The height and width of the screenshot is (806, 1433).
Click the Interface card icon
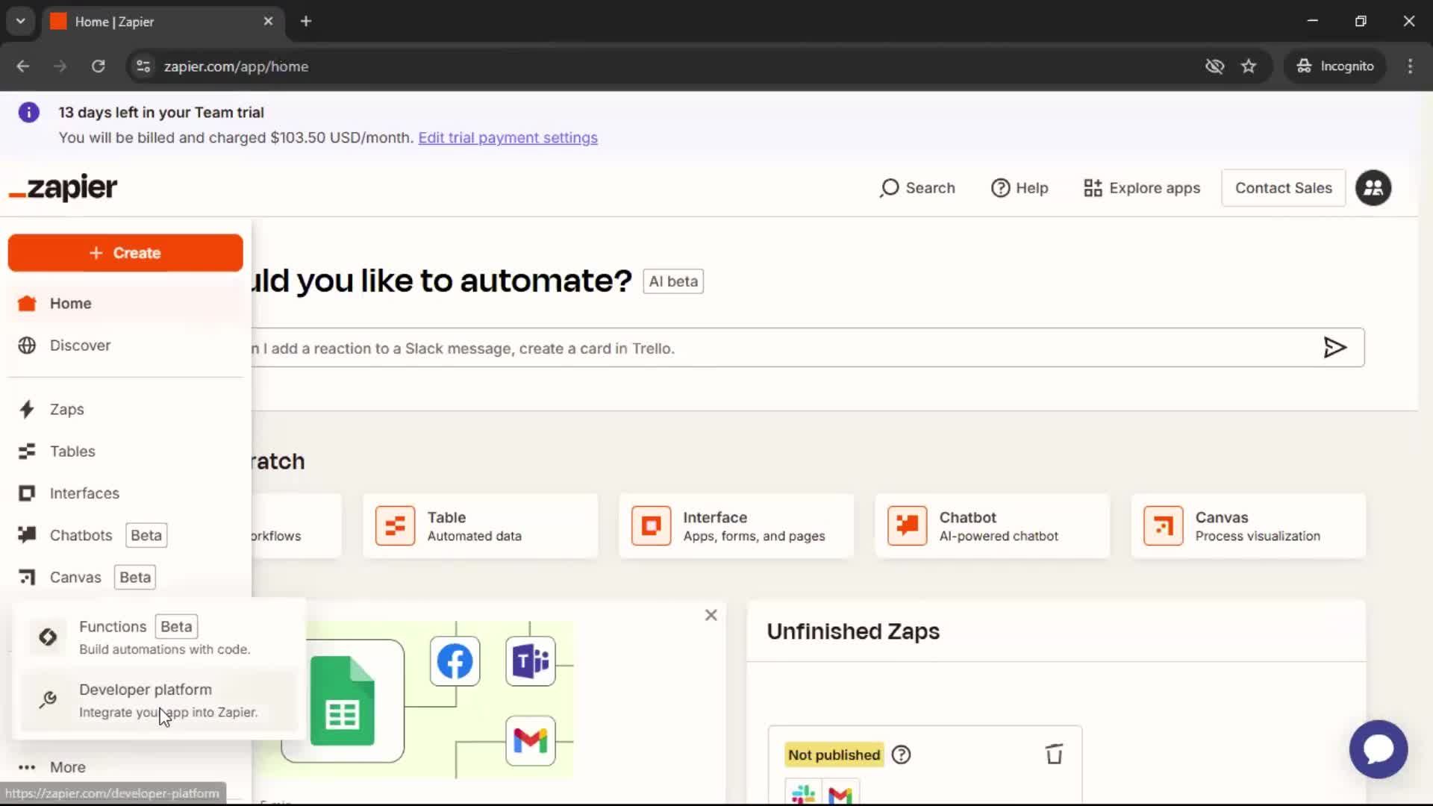[x=651, y=525]
